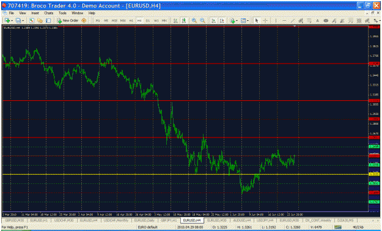Click the 40/2 kb traffic indicator

coord(358,227)
